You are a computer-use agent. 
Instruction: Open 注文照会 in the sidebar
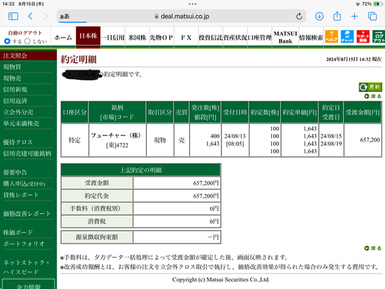(15, 55)
